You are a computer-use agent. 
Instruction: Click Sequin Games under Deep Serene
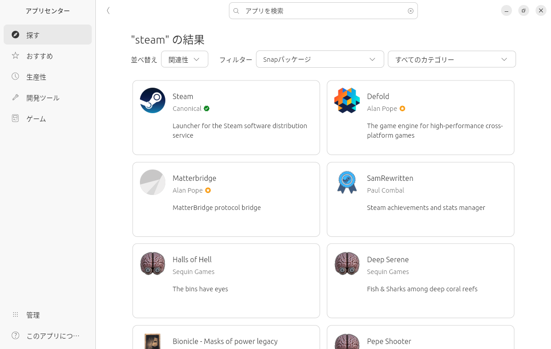tap(388, 272)
